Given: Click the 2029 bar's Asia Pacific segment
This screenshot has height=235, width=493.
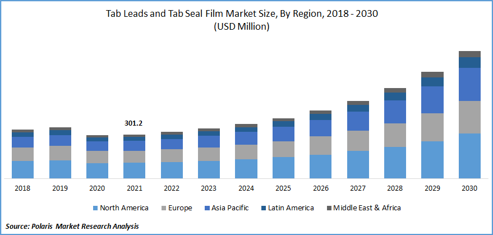Looking at the screenshot, I should tap(432, 100).
